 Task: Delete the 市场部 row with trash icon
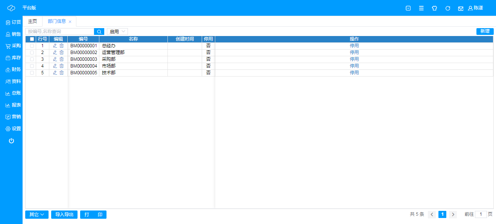click(62, 66)
